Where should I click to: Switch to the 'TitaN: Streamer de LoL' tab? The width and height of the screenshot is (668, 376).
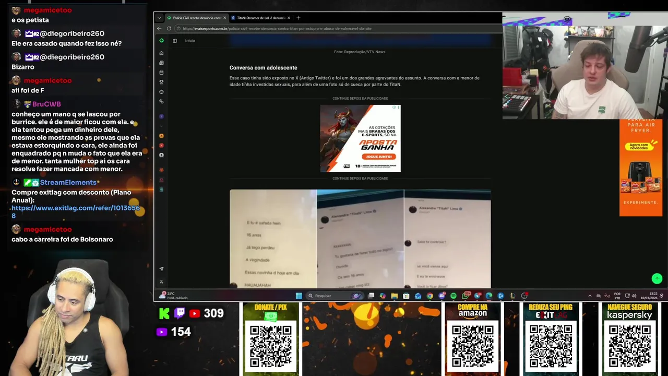259,18
